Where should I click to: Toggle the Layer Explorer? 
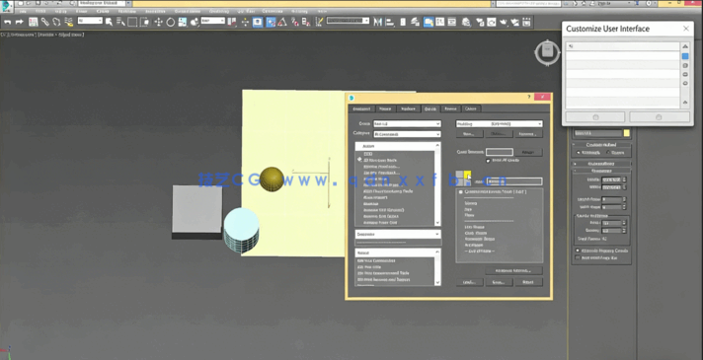(415, 22)
